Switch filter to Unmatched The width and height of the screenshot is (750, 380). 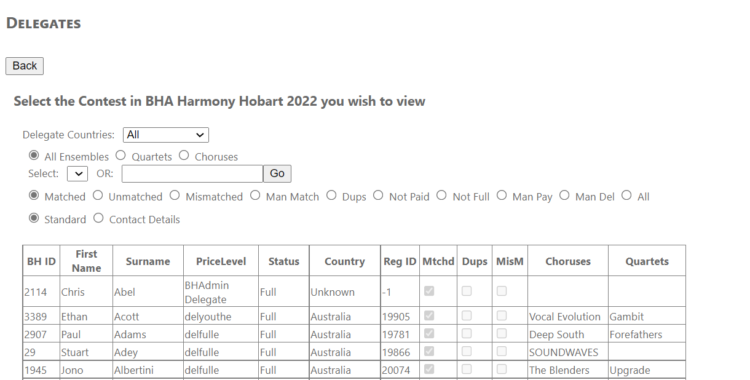point(98,196)
